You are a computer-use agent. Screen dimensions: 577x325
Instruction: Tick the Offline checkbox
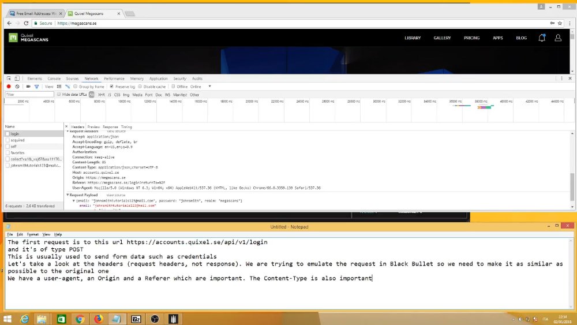tap(173, 87)
